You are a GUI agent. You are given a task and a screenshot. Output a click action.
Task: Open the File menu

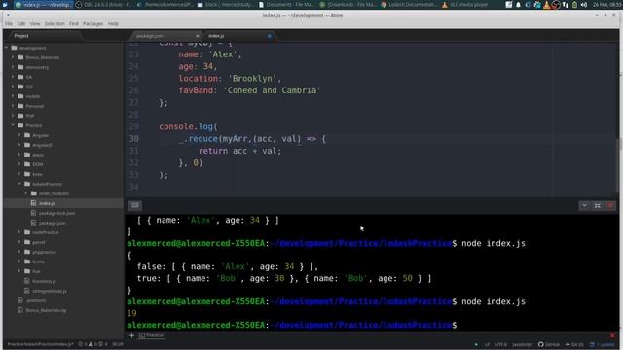9,23
